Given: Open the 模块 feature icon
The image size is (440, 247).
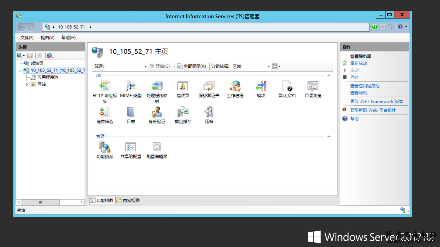Looking at the screenshot, I should click(261, 86).
